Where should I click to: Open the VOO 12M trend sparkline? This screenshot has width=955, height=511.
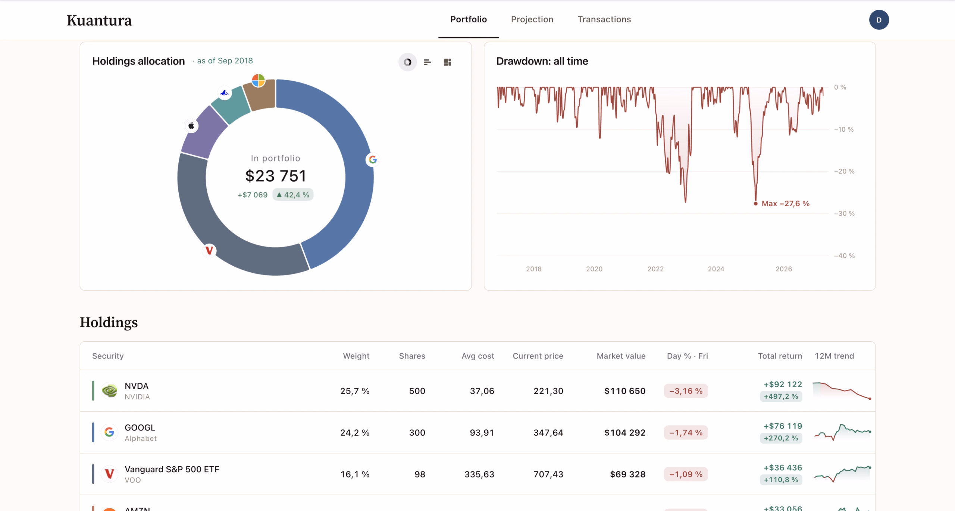[x=842, y=474]
